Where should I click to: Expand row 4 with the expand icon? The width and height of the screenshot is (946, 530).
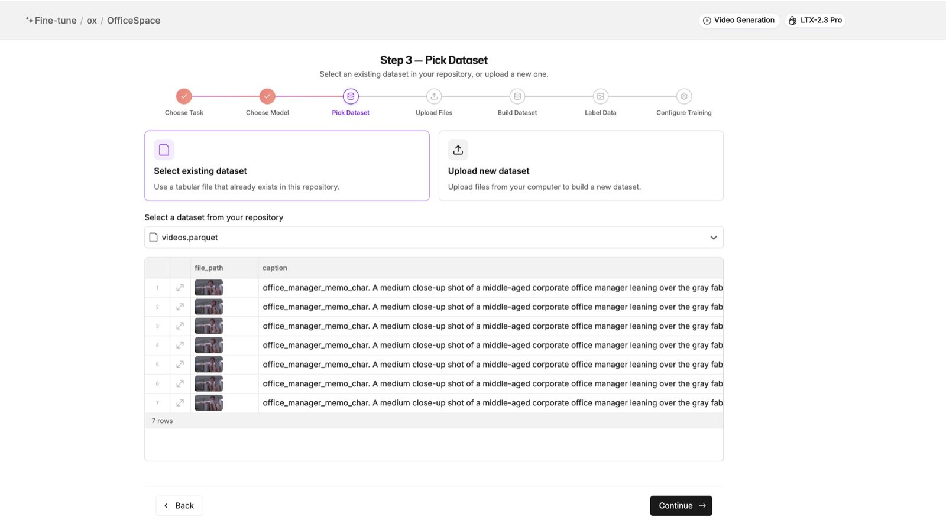(x=180, y=345)
